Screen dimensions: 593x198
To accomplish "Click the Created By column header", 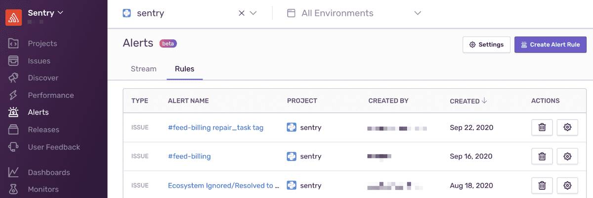I will (388, 101).
